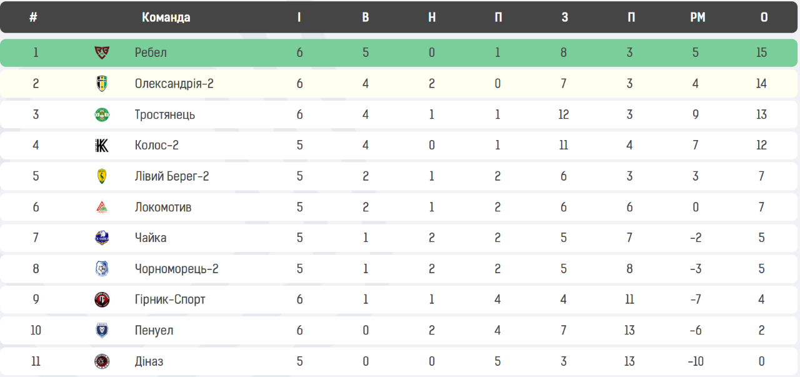Screen dimensions: 800x377
Task: Click the Тростянець team logo
Action: point(102,114)
